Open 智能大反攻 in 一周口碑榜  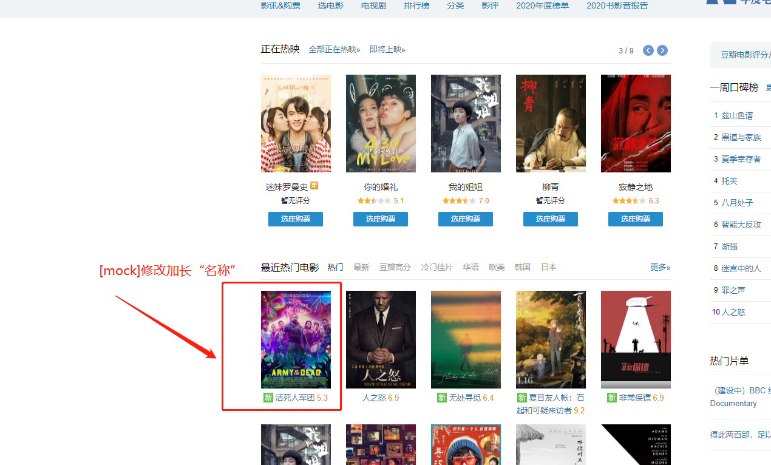tap(741, 225)
